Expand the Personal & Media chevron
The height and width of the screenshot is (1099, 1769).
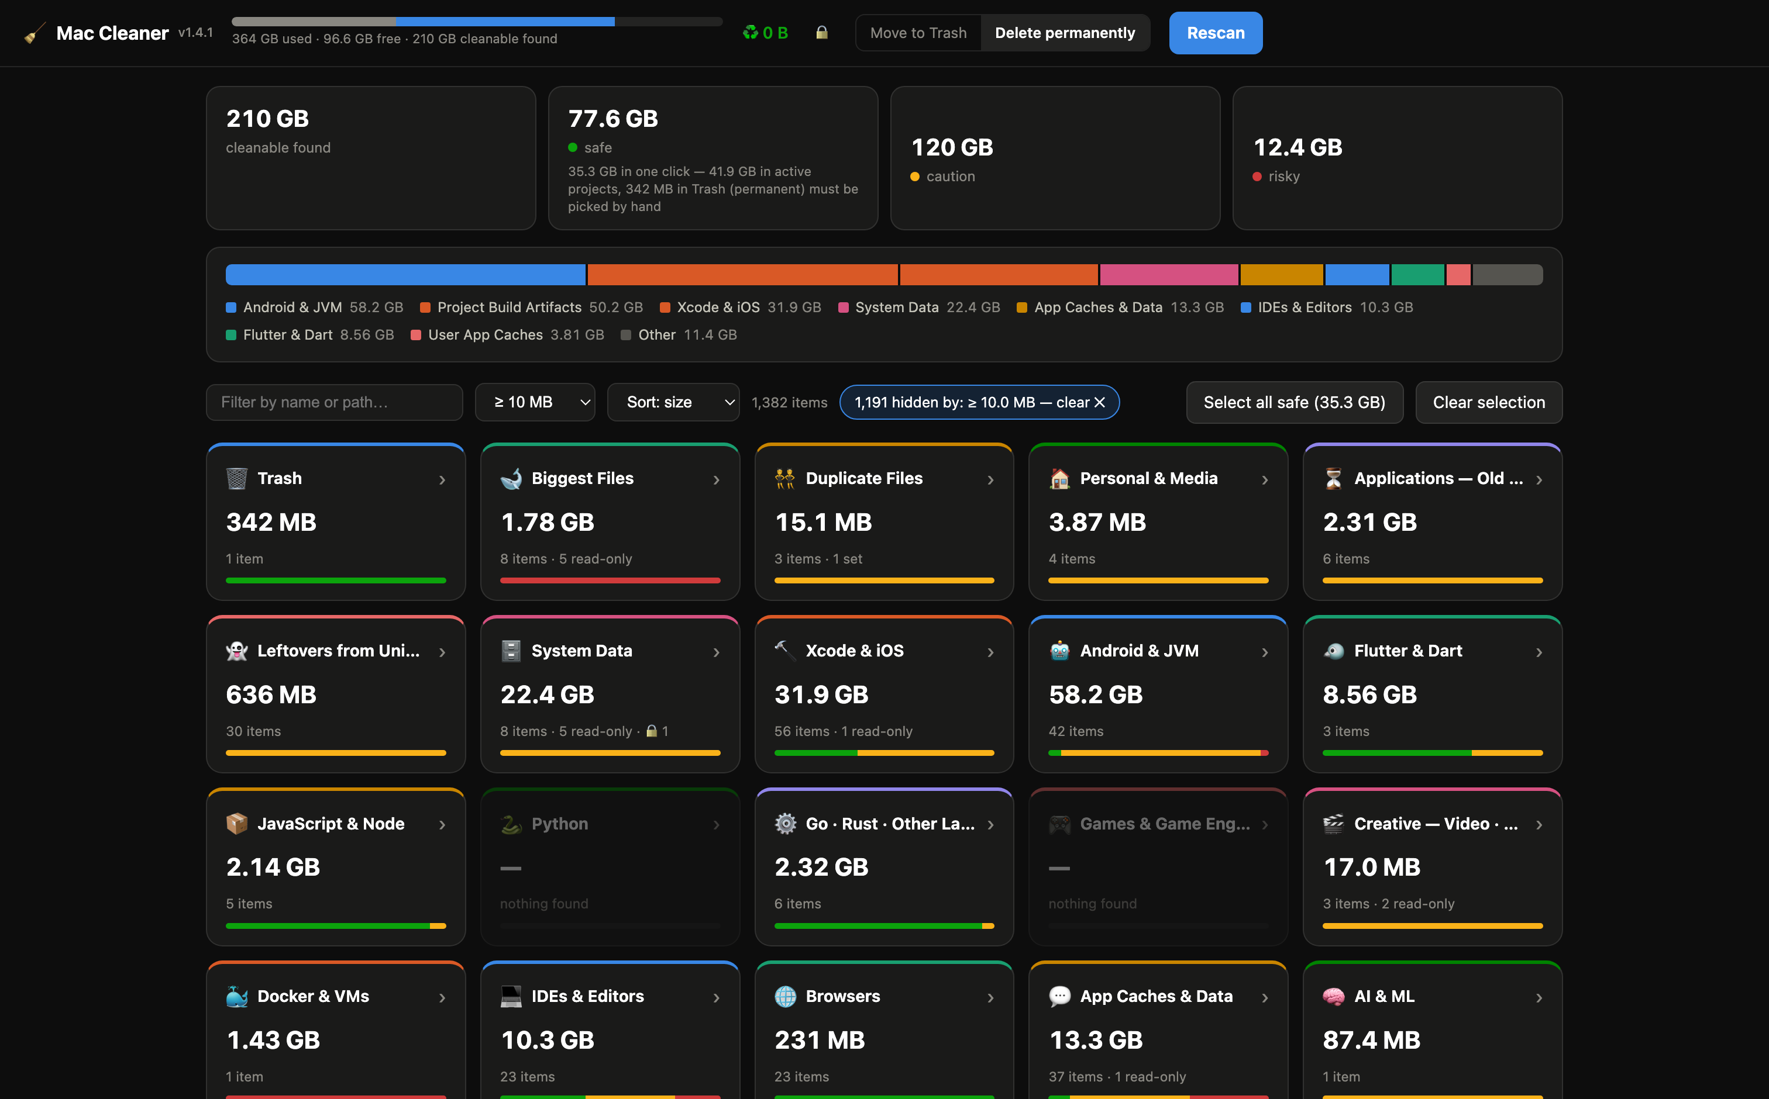[x=1264, y=480]
